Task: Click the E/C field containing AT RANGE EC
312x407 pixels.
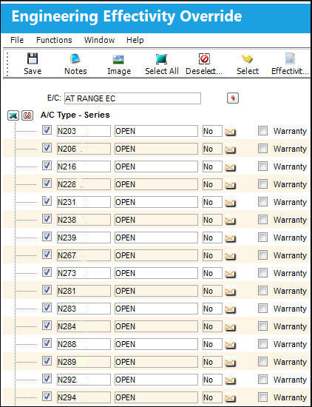Action: coord(132,98)
